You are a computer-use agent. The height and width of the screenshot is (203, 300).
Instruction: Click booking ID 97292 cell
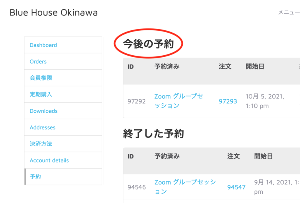coord(137,101)
